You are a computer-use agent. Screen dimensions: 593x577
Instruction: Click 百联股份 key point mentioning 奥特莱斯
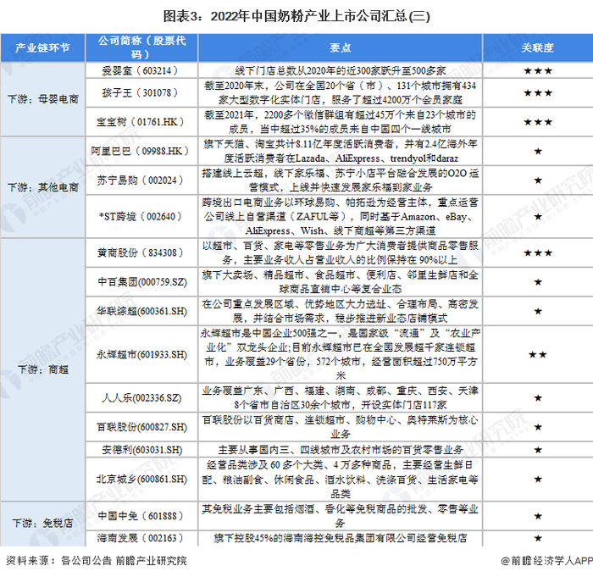click(x=340, y=427)
